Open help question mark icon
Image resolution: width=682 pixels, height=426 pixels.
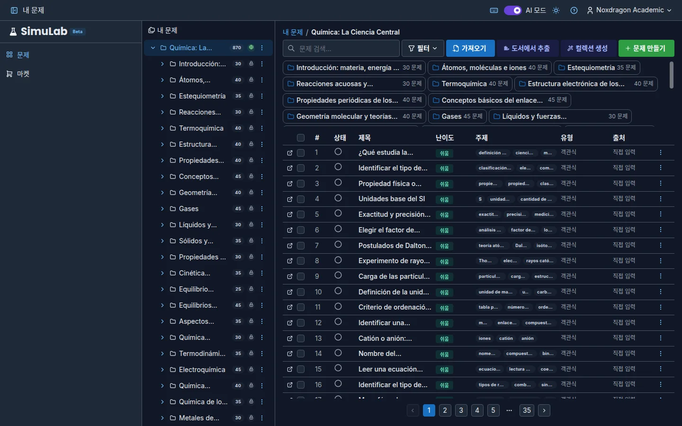574,10
